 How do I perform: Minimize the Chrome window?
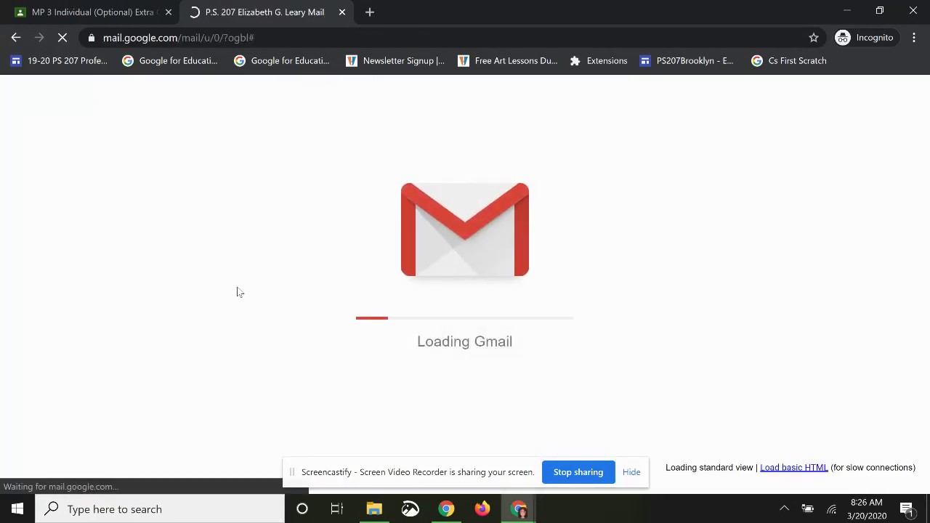846,11
